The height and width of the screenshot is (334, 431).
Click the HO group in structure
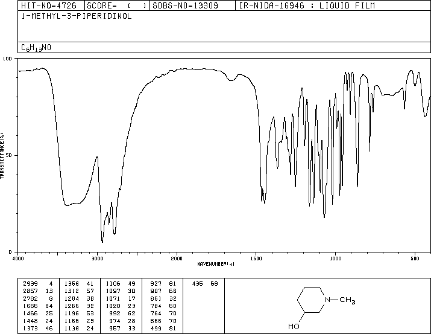(294, 326)
